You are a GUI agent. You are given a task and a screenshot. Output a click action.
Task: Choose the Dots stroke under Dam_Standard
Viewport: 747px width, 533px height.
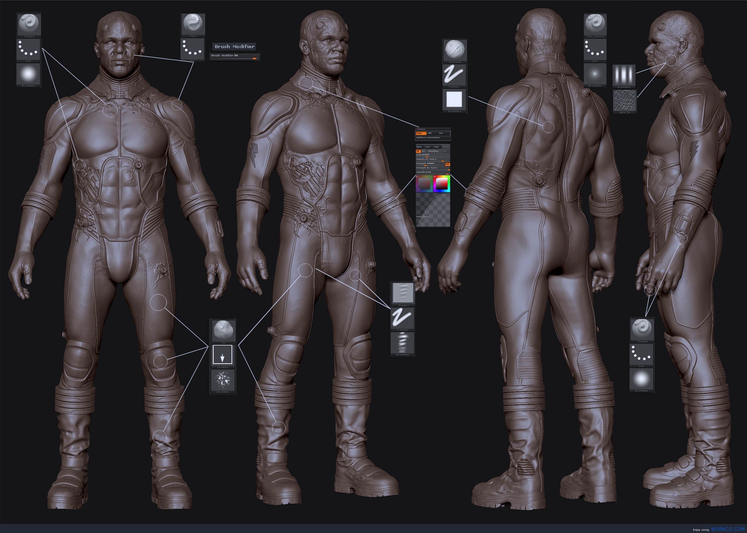tap(595, 50)
